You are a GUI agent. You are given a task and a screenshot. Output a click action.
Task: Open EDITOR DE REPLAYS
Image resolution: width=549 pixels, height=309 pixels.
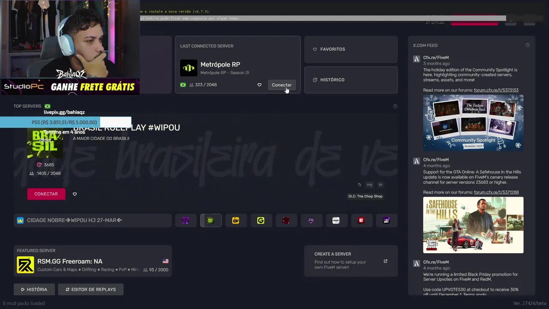pos(90,289)
